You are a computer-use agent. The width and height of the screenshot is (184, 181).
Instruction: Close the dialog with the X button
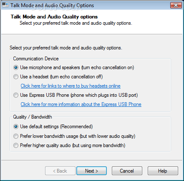(x=176, y=5)
